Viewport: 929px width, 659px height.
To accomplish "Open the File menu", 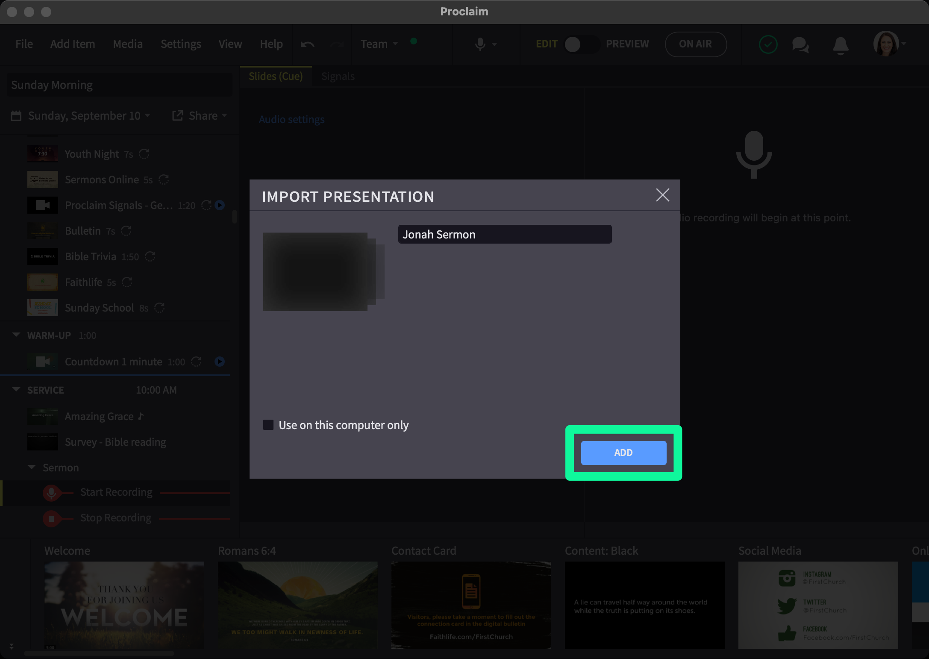I will (24, 44).
